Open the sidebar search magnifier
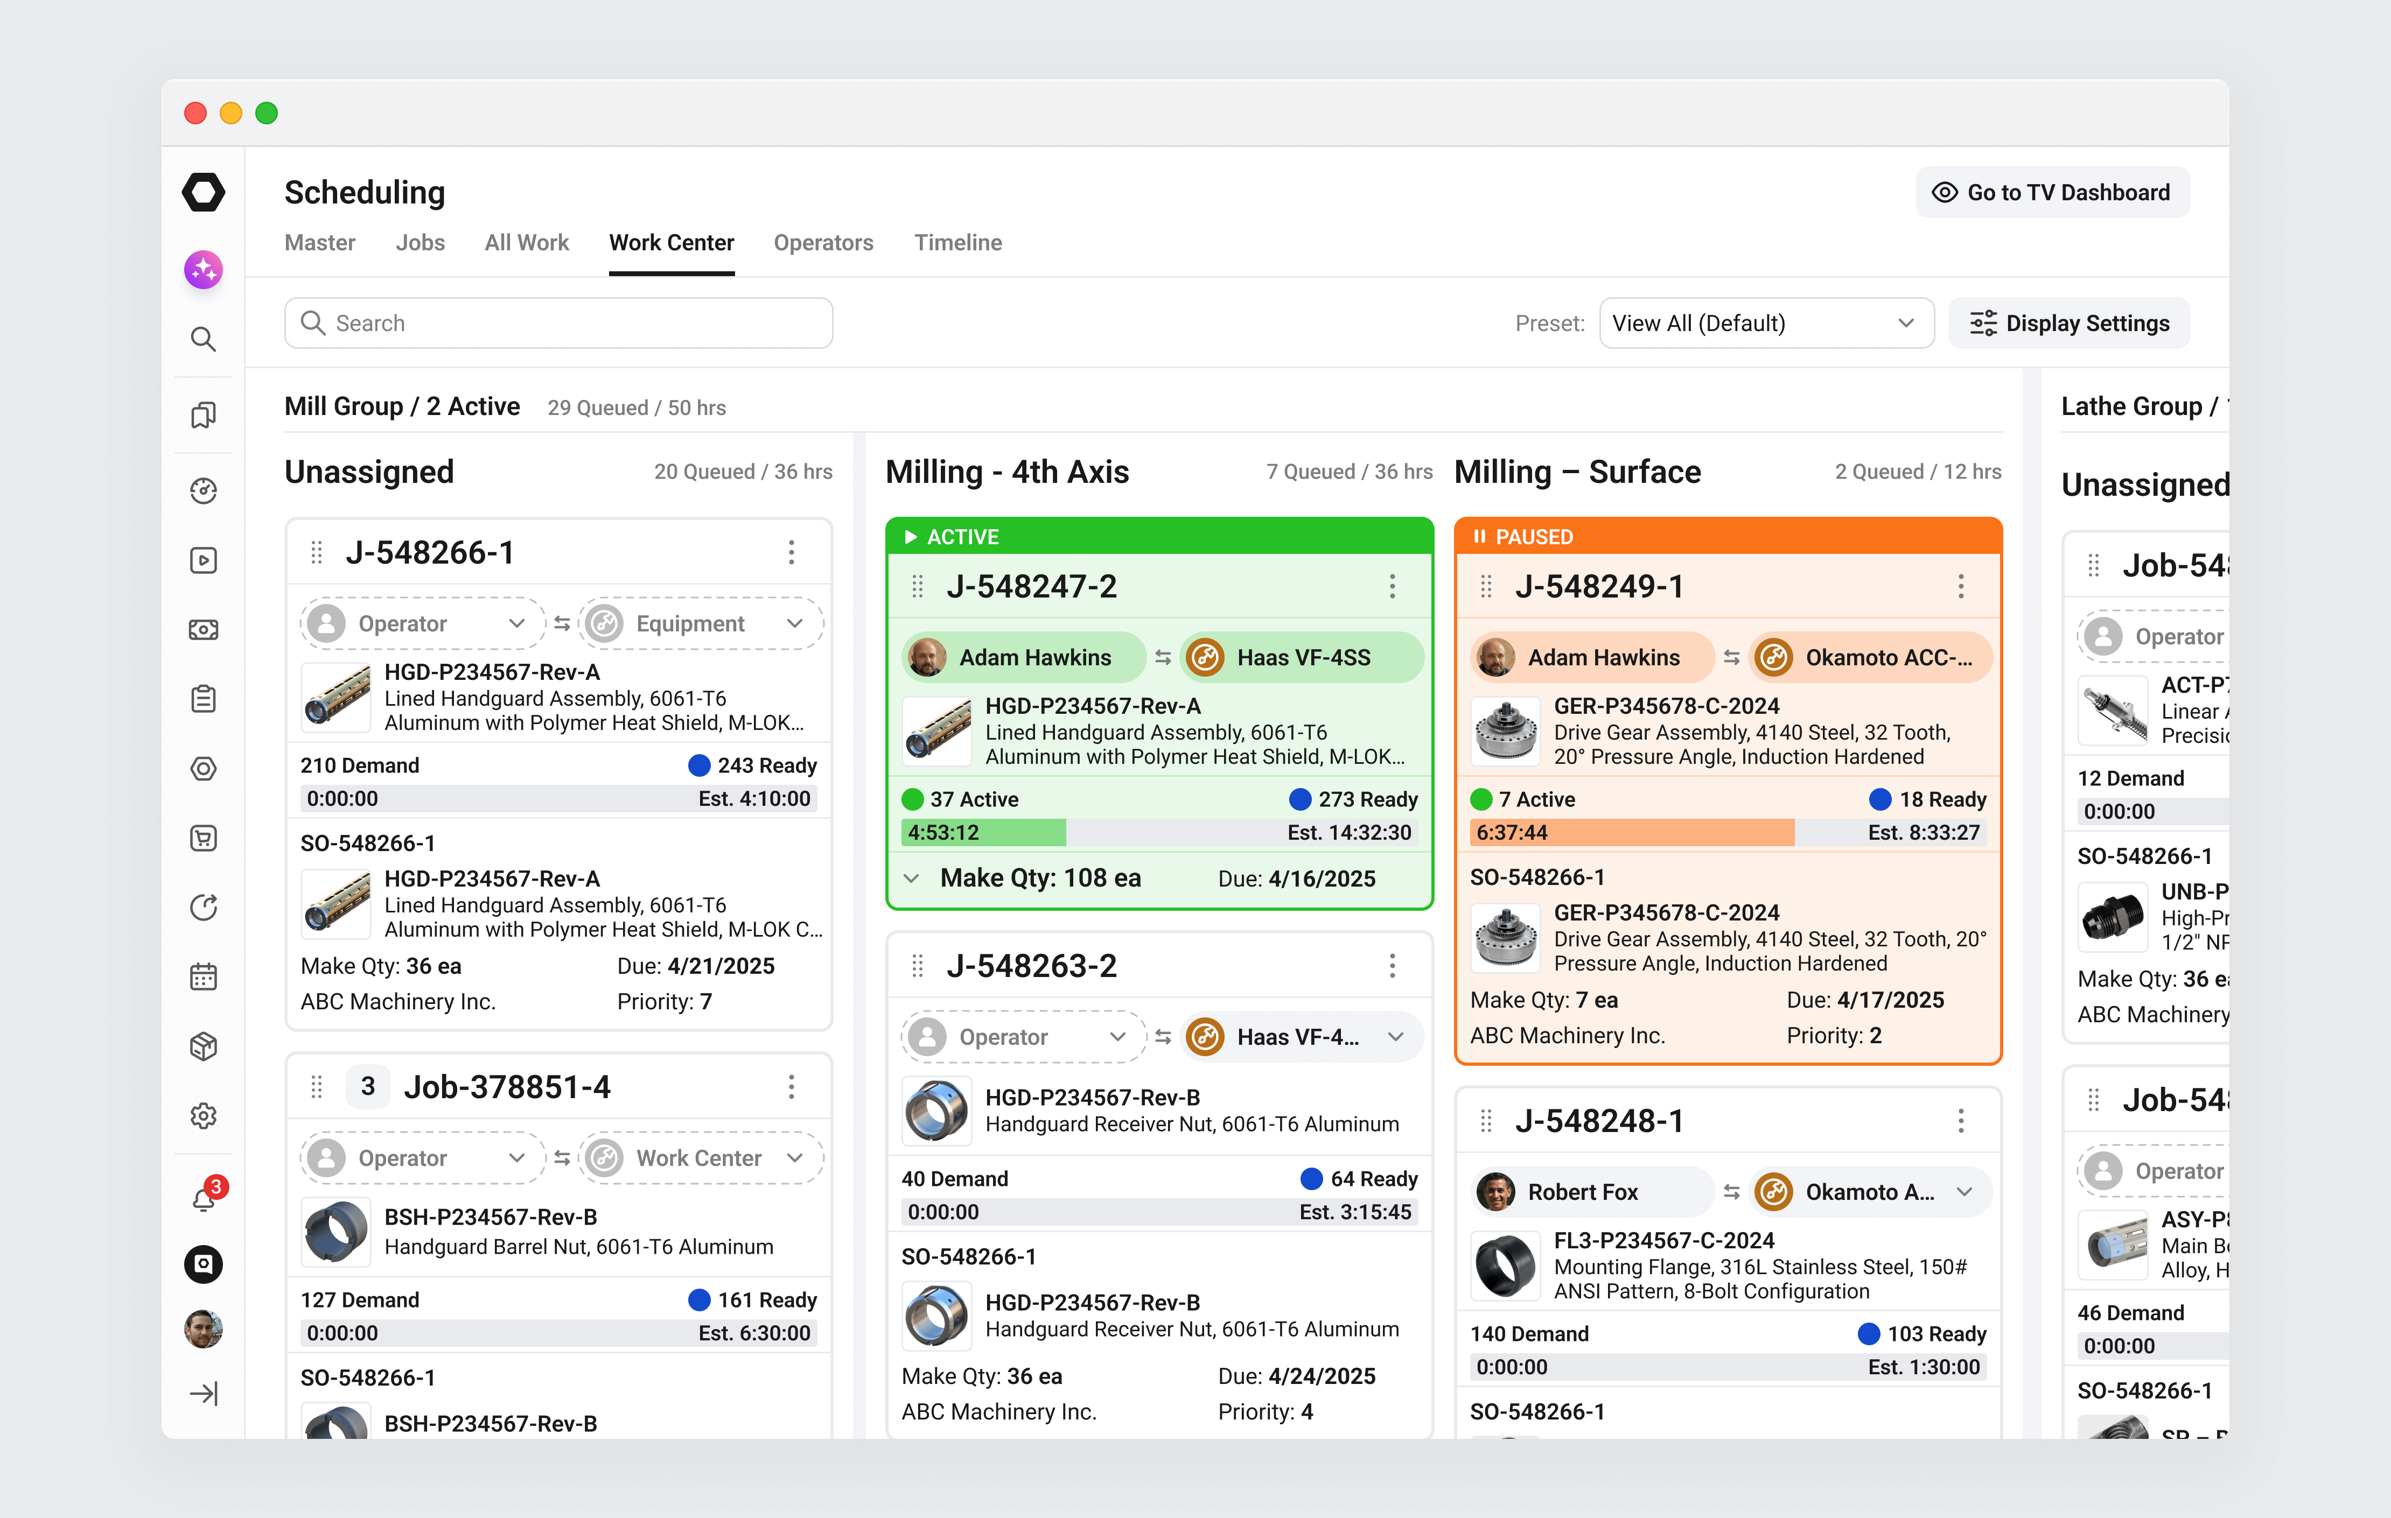Image resolution: width=2391 pixels, height=1518 pixels. coord(204,340)
